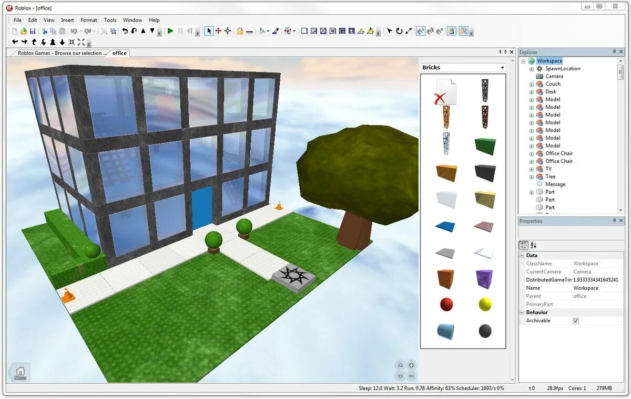Image resolution: width=631 pixels, height=399 pixels.
Task: Open the Window menu
Action: 133,20
